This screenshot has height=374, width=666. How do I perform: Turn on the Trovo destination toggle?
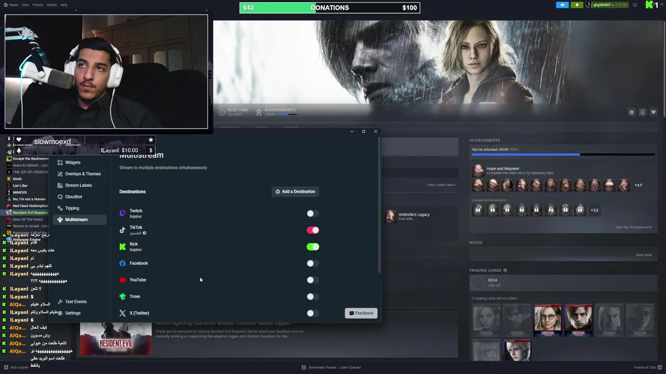[x=312, y=297]
